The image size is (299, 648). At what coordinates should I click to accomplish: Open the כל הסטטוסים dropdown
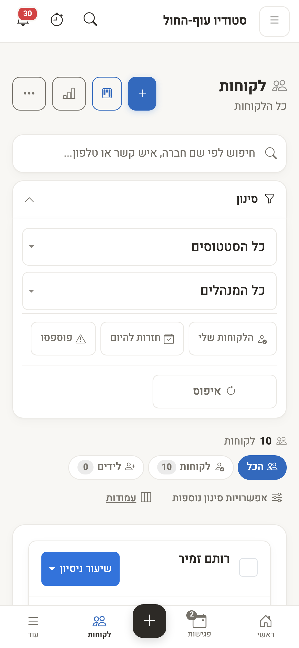pos(149,247)
